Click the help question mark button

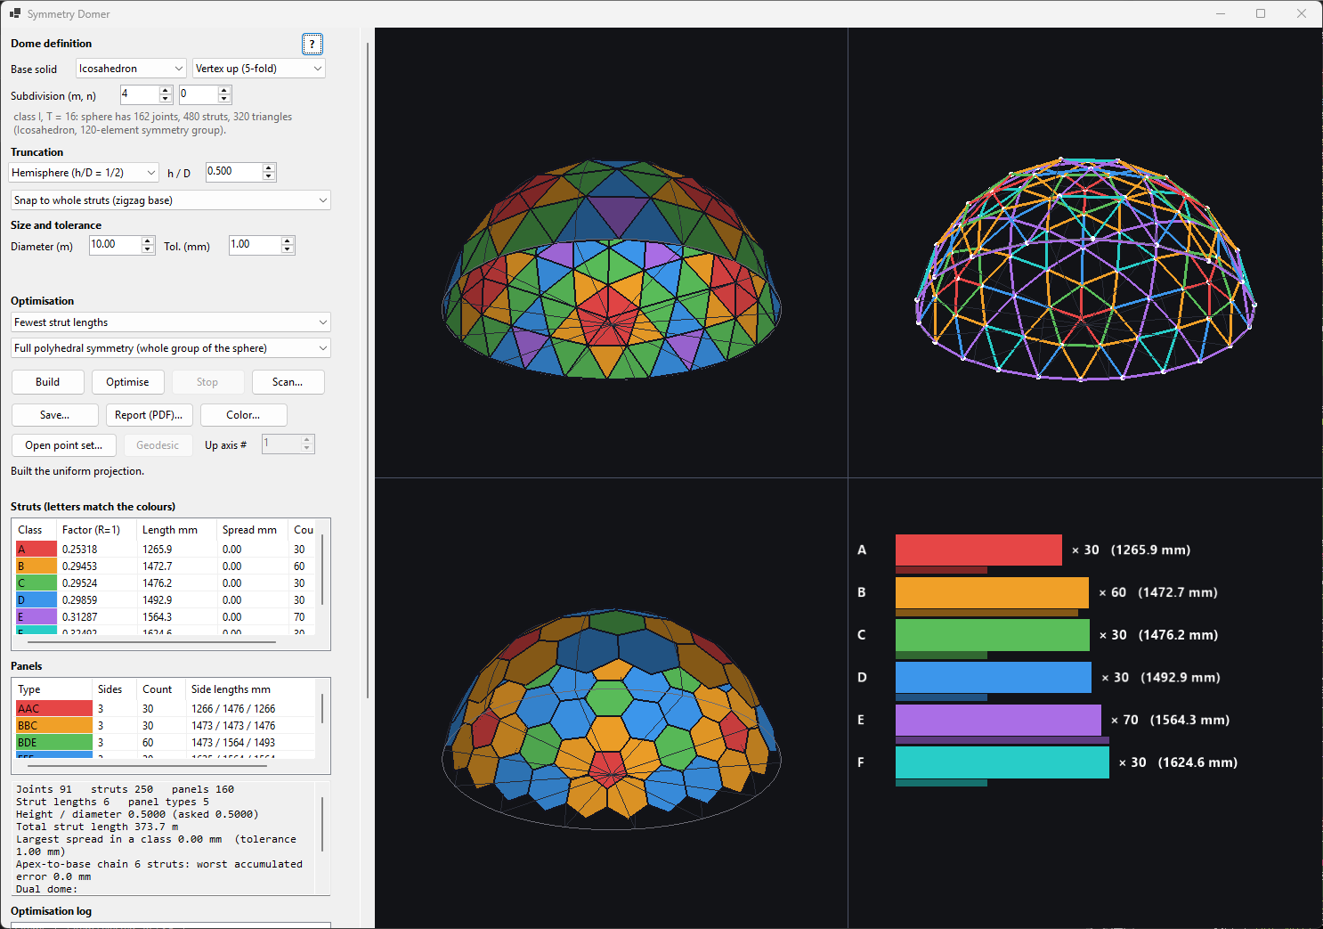pyautogui.click(x=312, y=44)
